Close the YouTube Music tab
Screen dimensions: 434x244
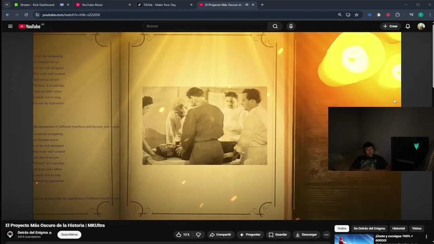click(x=130, y=5)
